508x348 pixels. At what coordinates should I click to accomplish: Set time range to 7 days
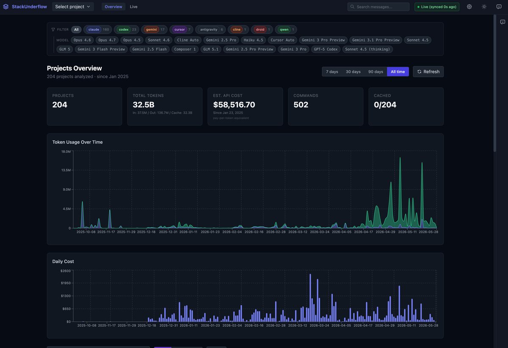click(332, 72)
